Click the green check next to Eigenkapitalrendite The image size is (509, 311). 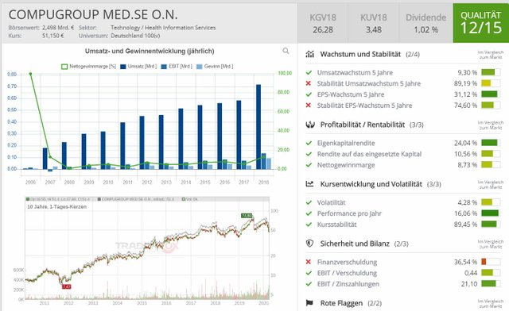[309, 143]
